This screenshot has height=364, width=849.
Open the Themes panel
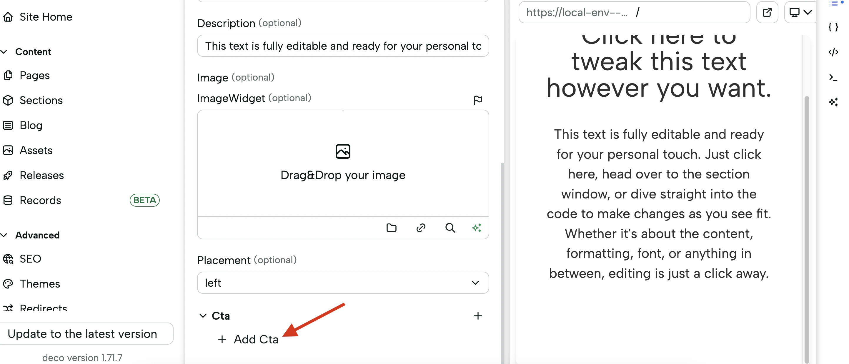pos(39,284)
